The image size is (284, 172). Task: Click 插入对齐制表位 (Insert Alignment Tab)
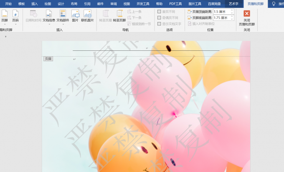tap(201, 24)
